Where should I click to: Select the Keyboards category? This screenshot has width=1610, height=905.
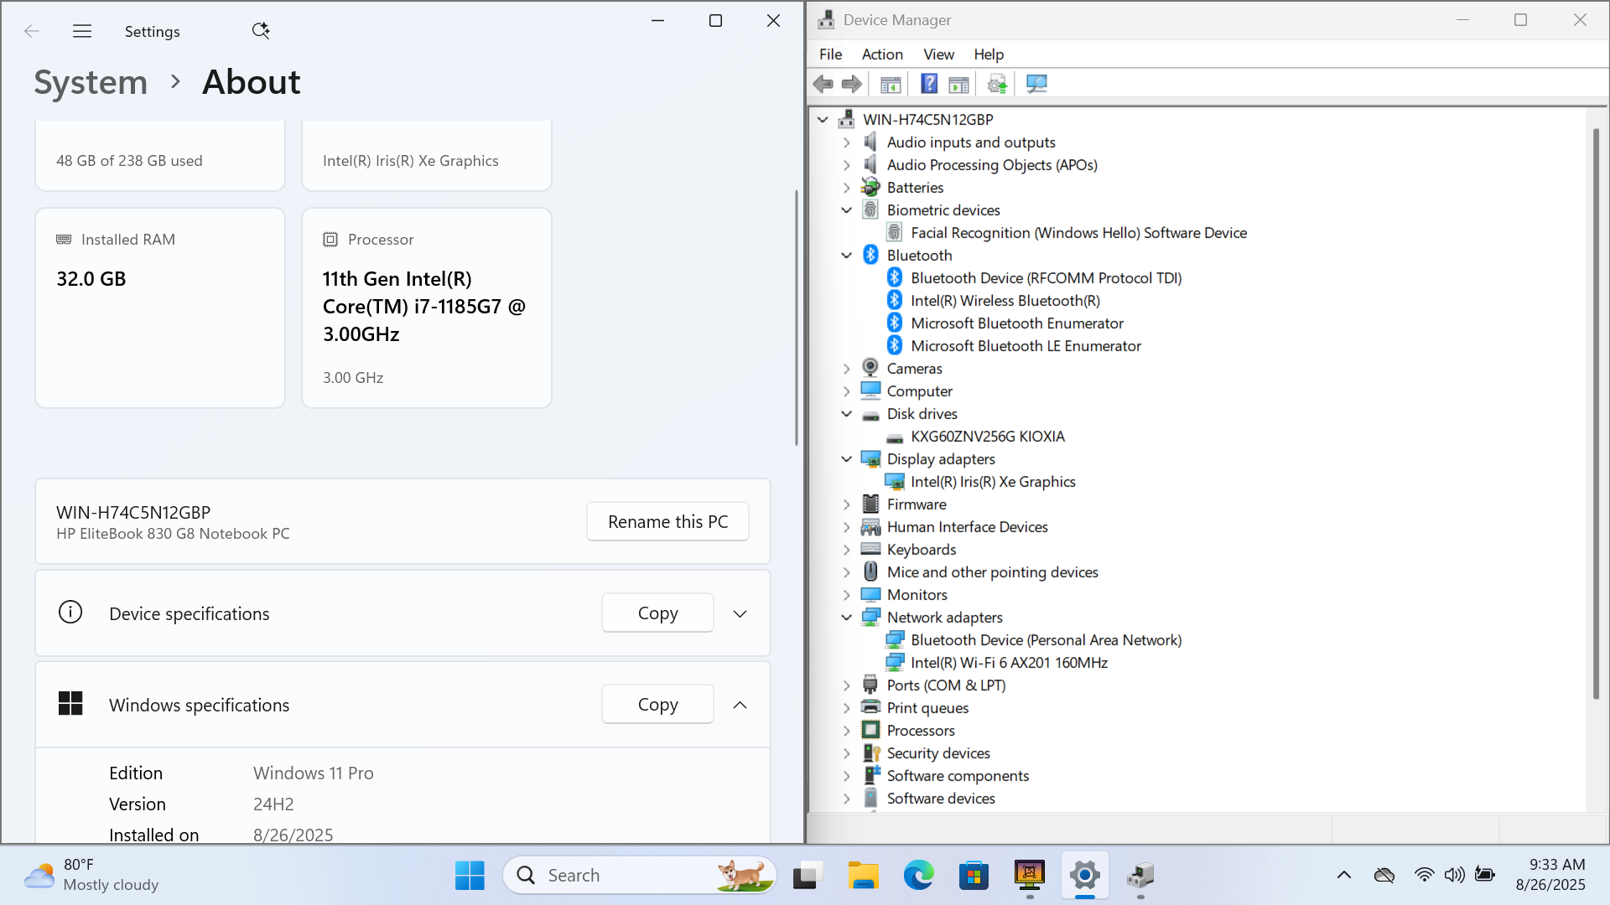(x=921, y=549)
